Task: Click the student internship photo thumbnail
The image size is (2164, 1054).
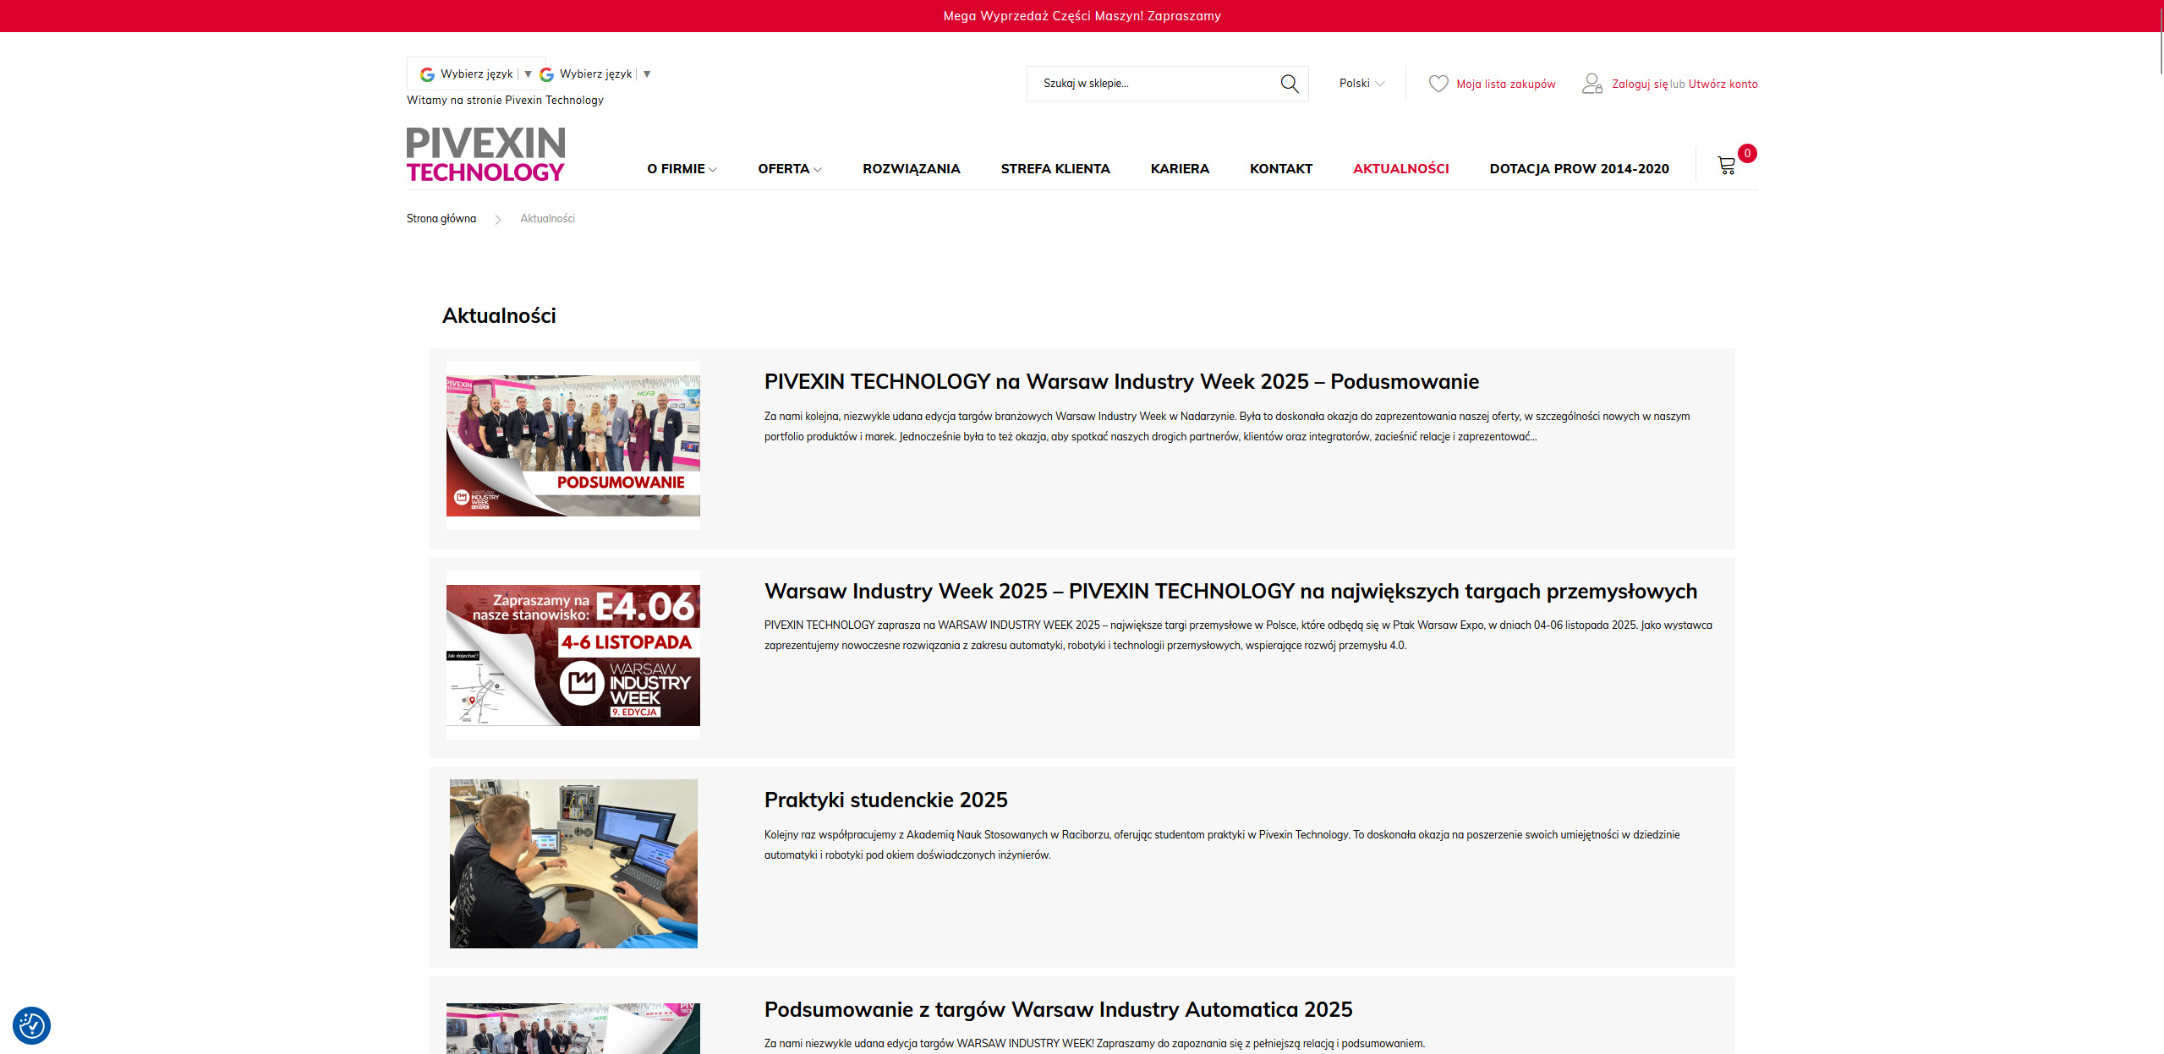Action: [573, 864]
